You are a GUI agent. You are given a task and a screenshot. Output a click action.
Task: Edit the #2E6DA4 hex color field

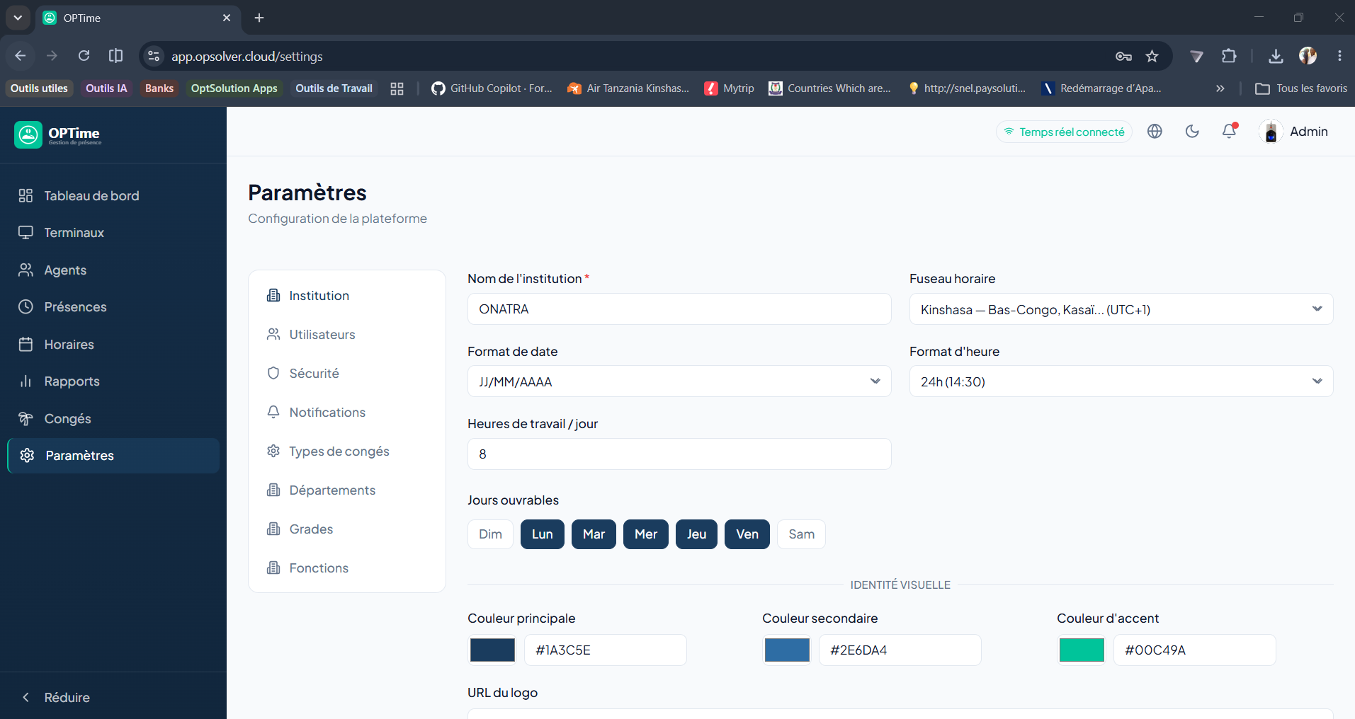pos(900,650)
